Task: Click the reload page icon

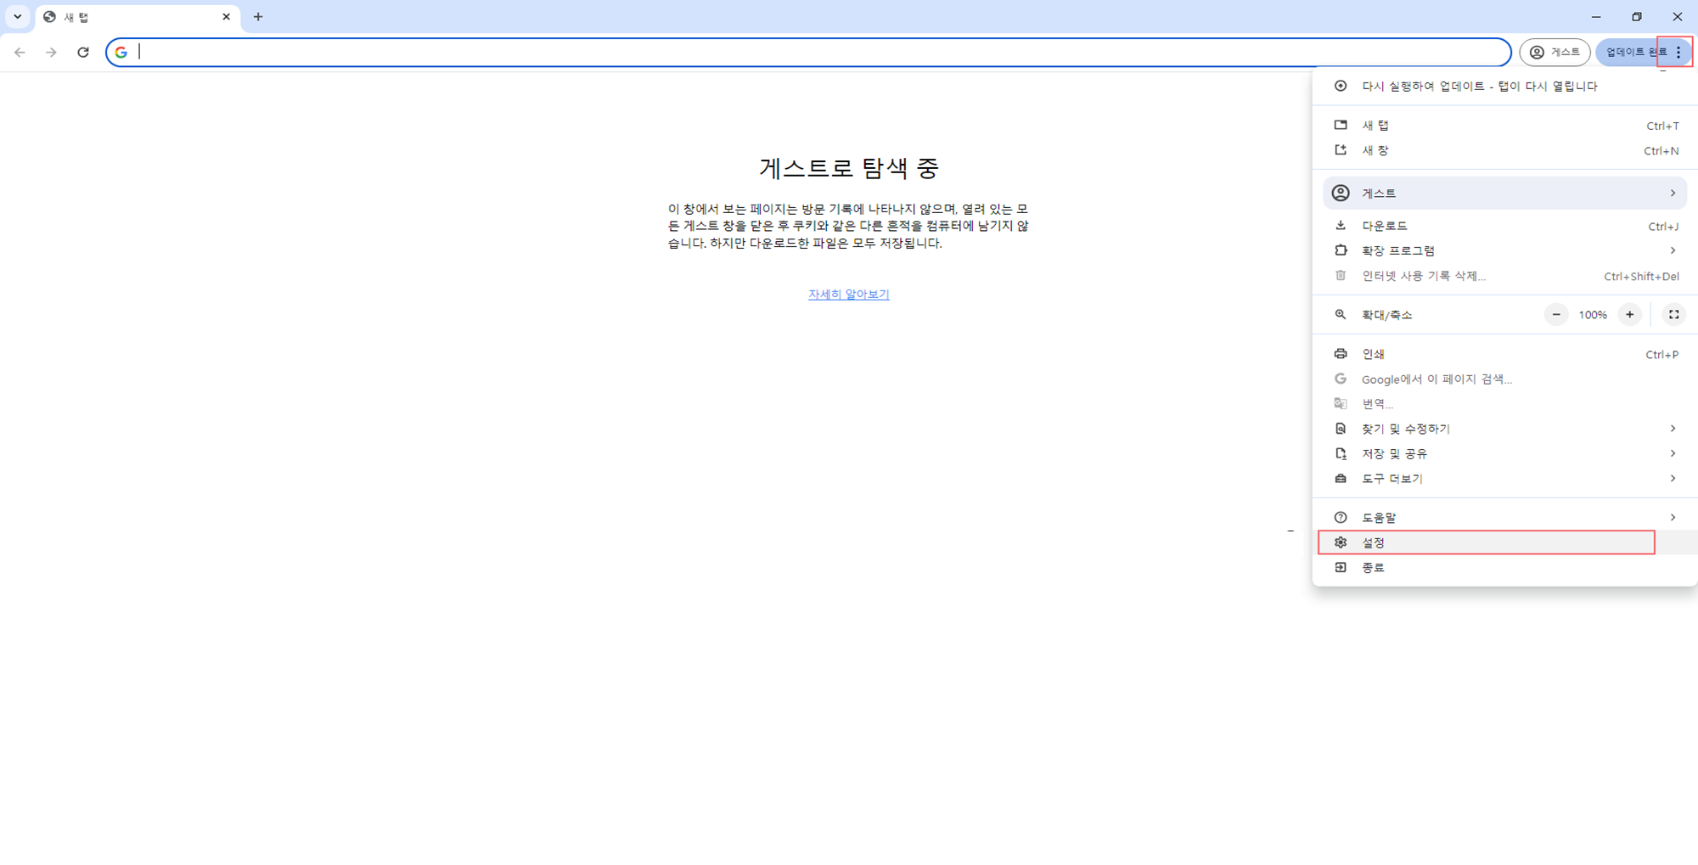Action: (x=83, y=53)
